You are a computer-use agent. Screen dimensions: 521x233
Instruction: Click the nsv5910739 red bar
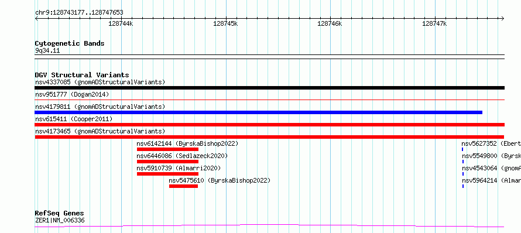(167, 174)
